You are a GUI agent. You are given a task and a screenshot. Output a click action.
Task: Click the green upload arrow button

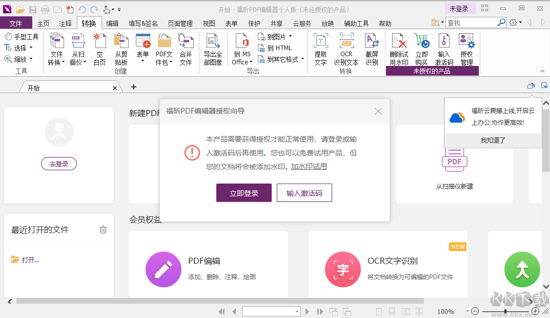coord(522,270)
